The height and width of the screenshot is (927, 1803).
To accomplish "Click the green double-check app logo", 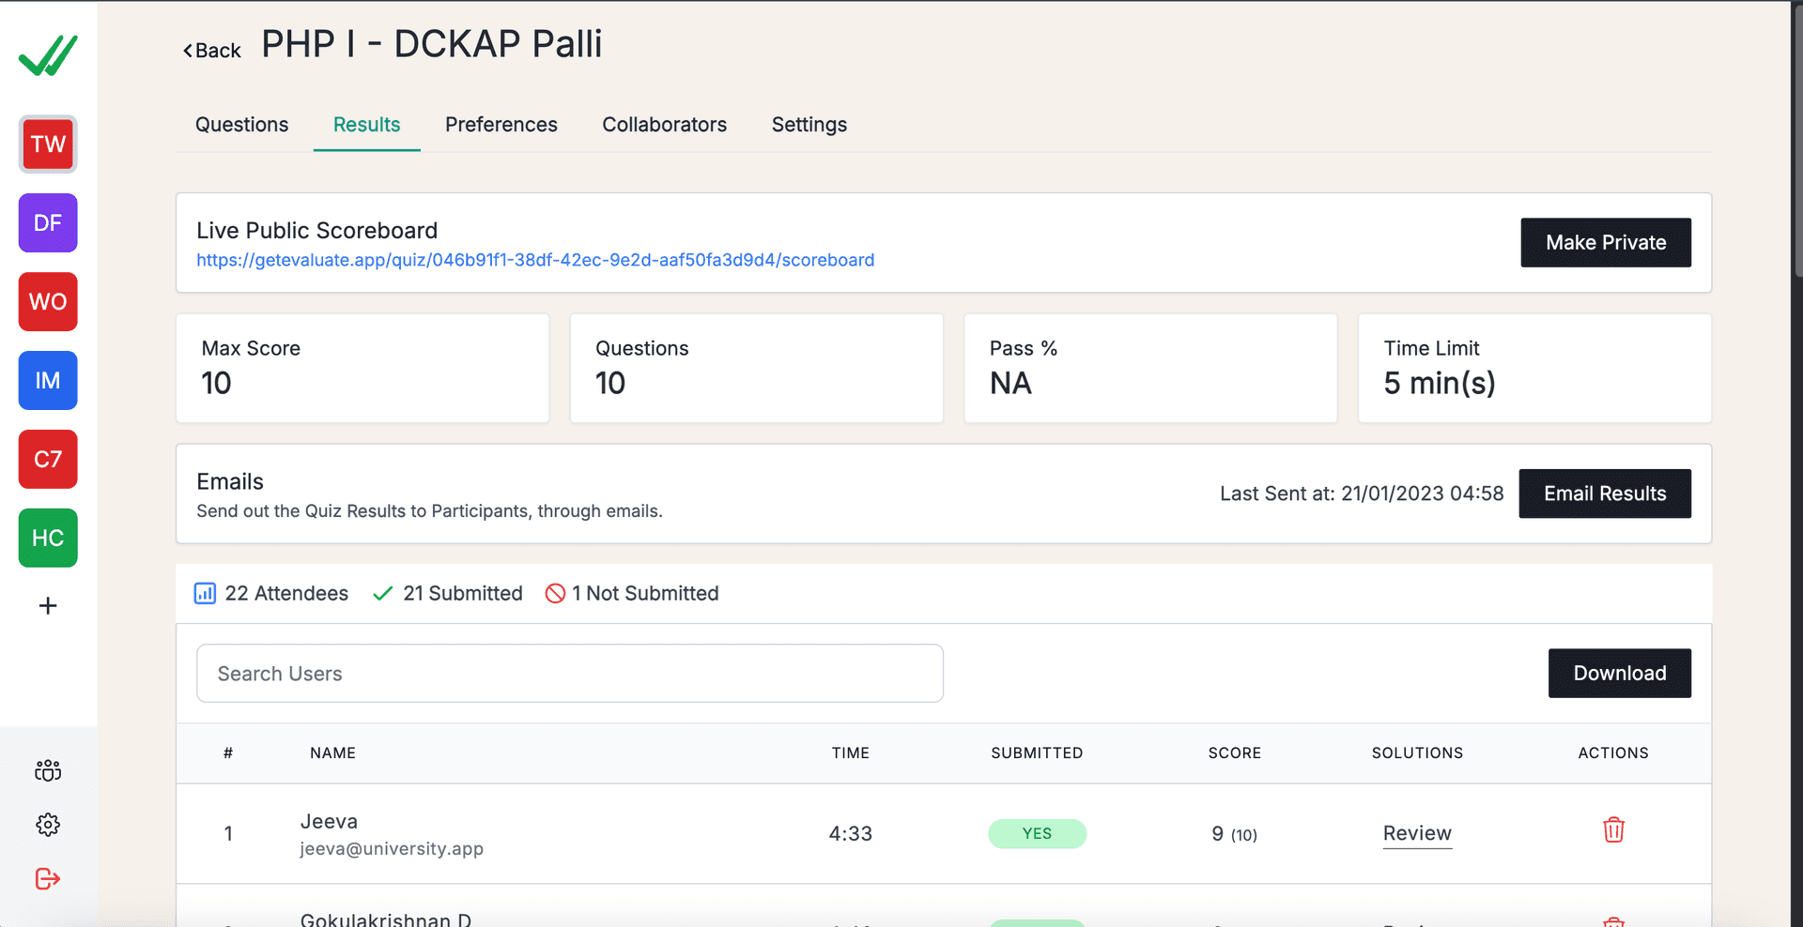I will click(x=48, y=55).
